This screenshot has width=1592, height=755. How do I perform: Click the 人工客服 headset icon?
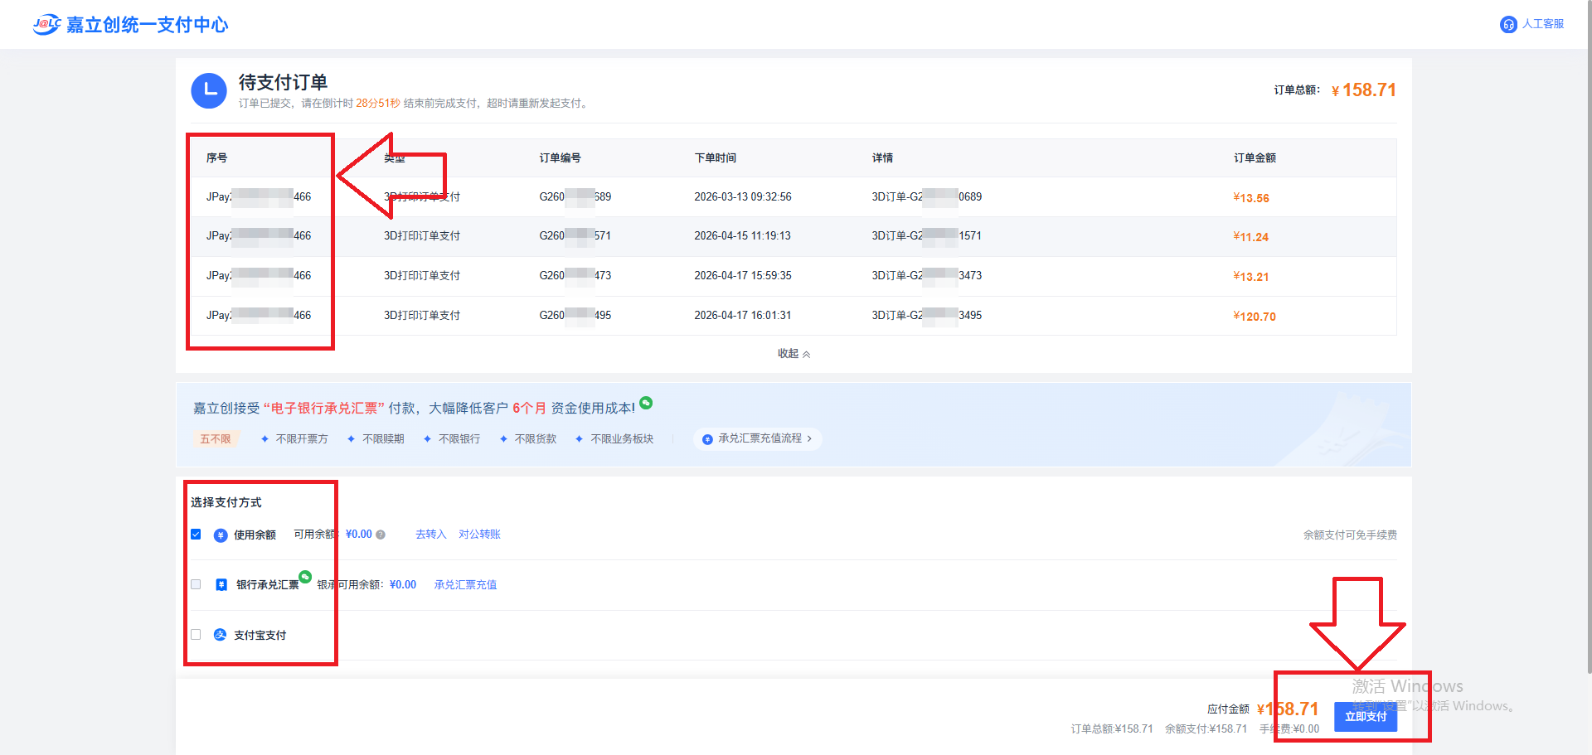(1508, 25)
